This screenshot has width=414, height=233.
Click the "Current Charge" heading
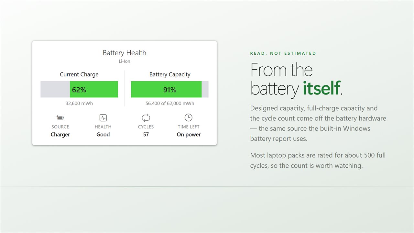pyautogui.click(x=79, y=74)
